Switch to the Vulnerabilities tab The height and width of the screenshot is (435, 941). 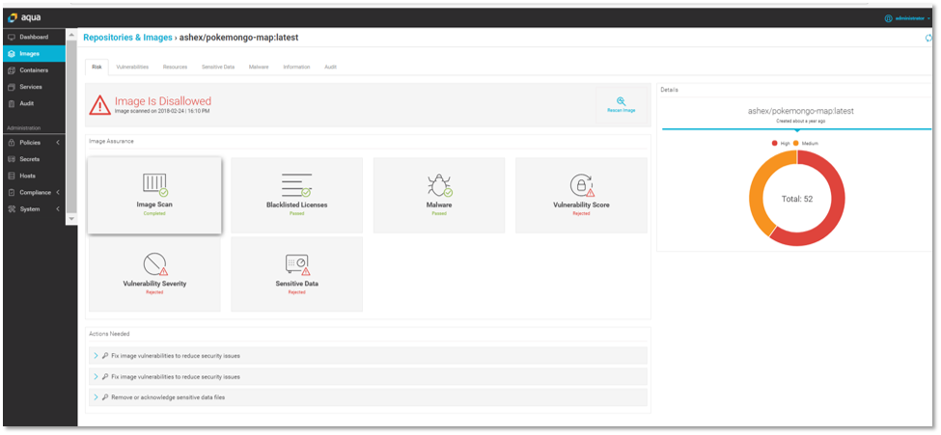(132, 68)
